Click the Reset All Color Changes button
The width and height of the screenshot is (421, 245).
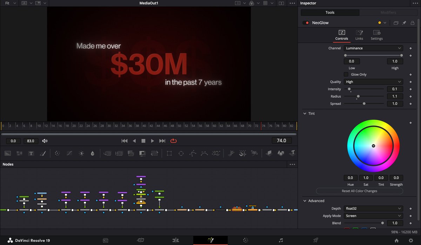(359, 191)
